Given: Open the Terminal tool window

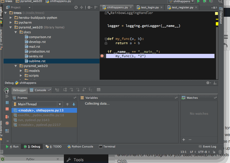Looking at the screenshot, I should point(107,146).
